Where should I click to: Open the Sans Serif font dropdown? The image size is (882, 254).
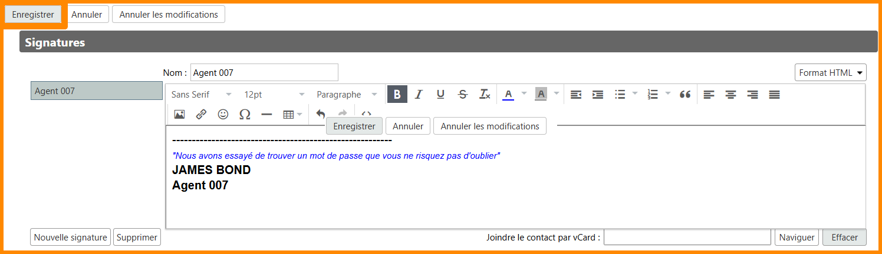(201, 95)
